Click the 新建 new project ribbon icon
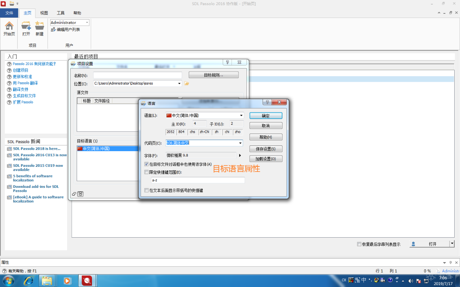Viewport: 460px width, 287px height. (39, 26)
